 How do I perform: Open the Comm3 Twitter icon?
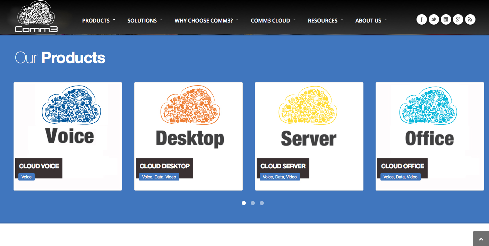434,19
